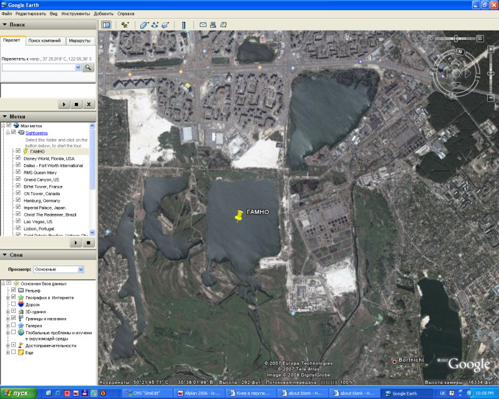Expand География в Интернете layer tree

(x=8, y=297)
